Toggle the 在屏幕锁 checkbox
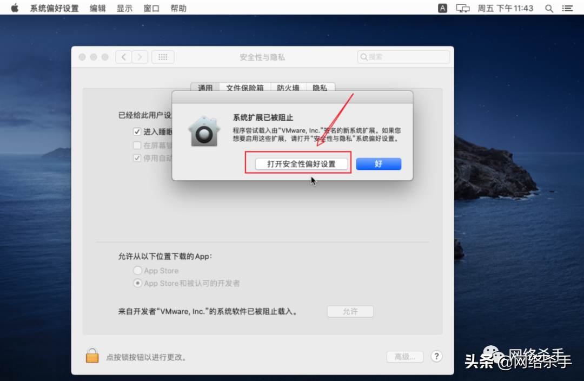 (x=137, y=145)
